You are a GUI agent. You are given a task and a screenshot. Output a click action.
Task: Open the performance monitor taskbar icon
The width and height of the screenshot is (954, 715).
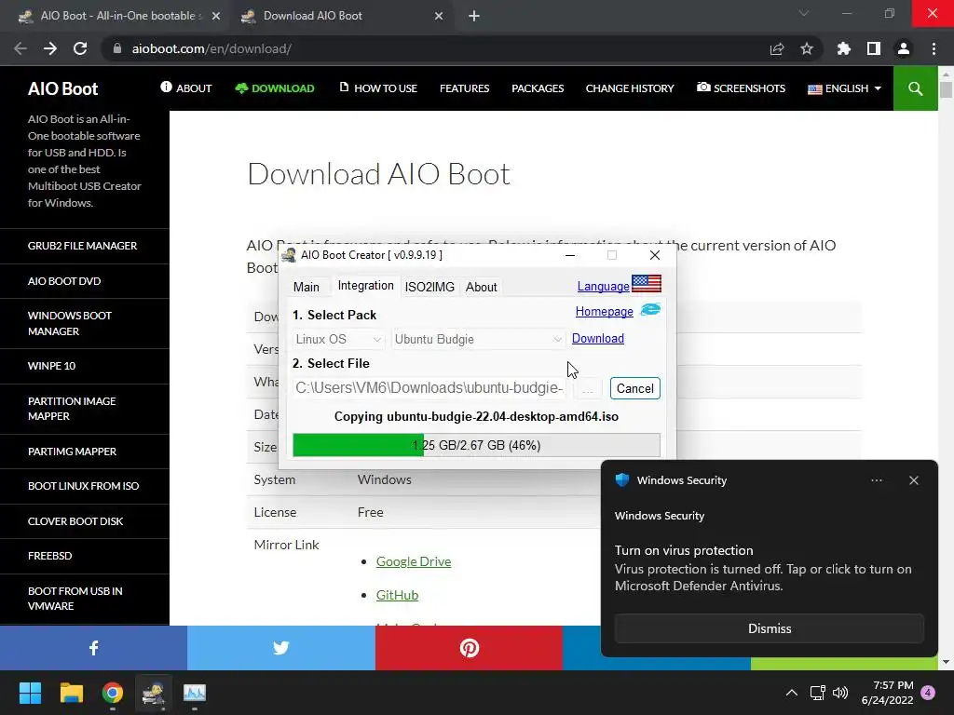[x=195, y=693]
